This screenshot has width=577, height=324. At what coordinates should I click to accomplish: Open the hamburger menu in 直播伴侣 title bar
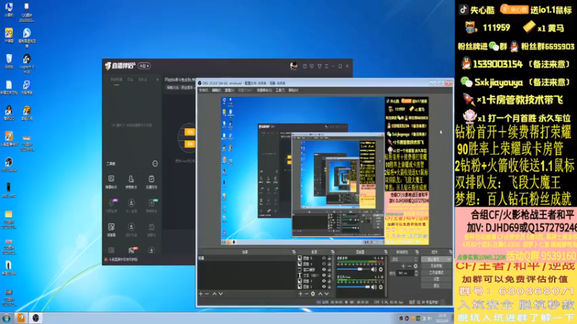point(327,66)
